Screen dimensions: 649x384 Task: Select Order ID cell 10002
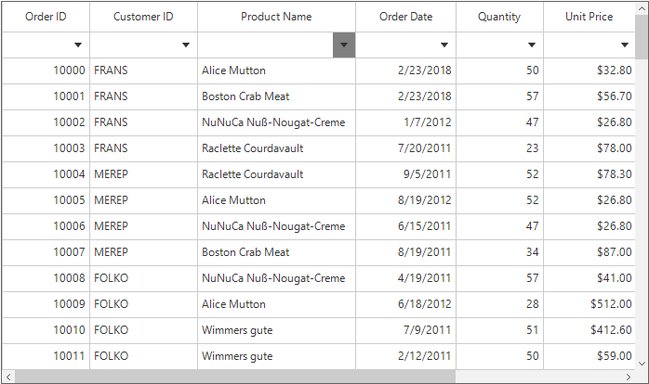click(x=46, y=123)
